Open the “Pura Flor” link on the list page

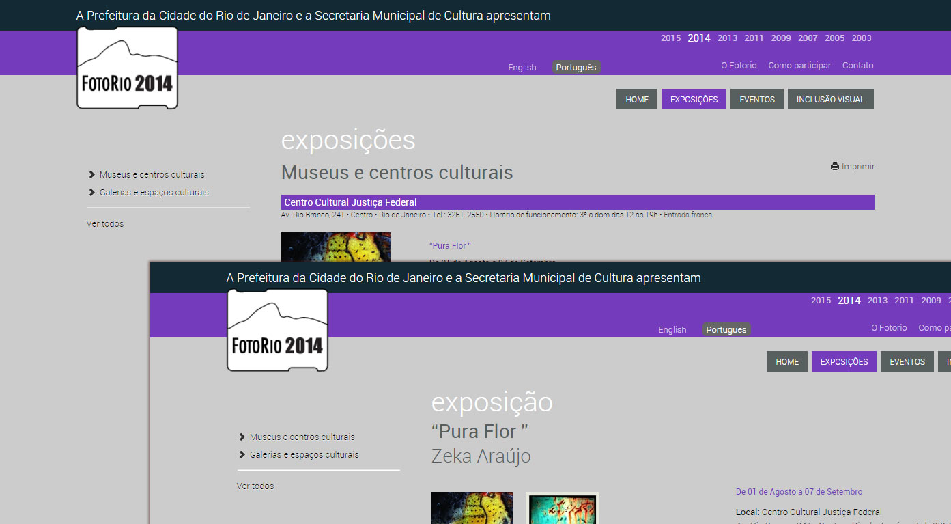click(x=450, y=245)
